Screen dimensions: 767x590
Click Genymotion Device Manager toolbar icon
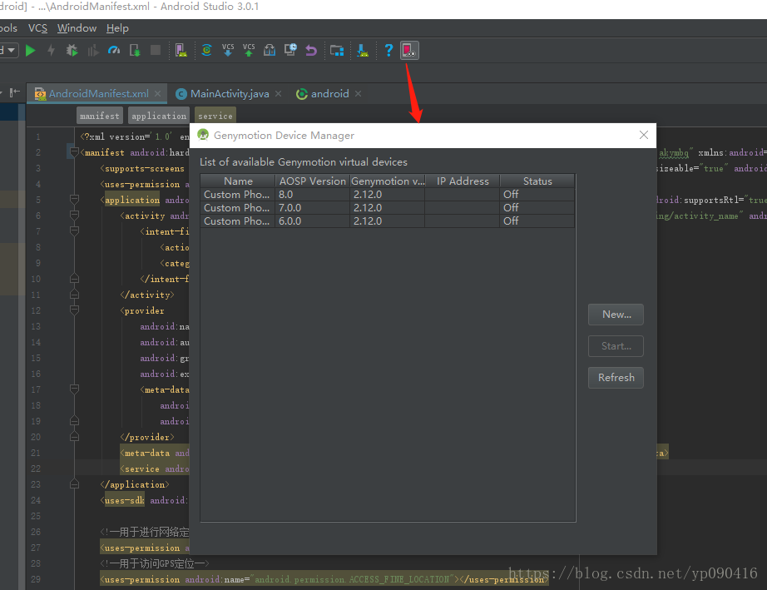tap(409, 51)
